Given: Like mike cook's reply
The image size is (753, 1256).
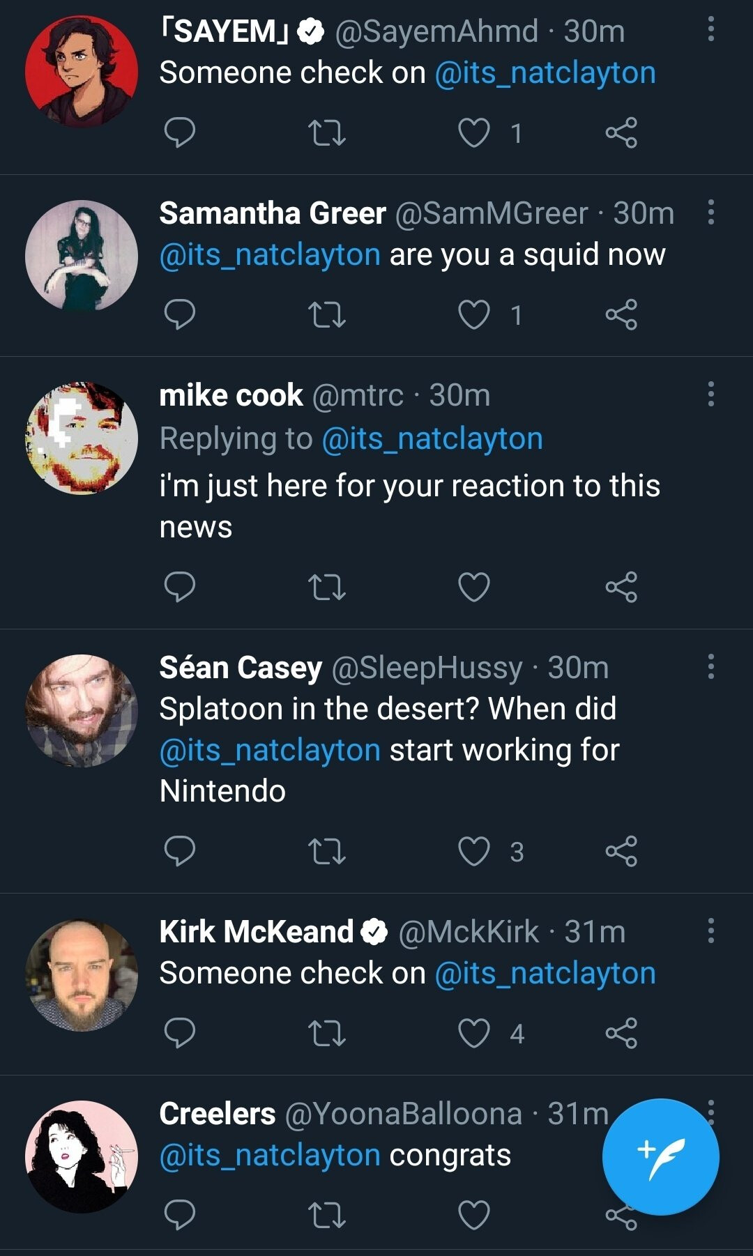Looking at the screenshot, I should pos(474,586).
